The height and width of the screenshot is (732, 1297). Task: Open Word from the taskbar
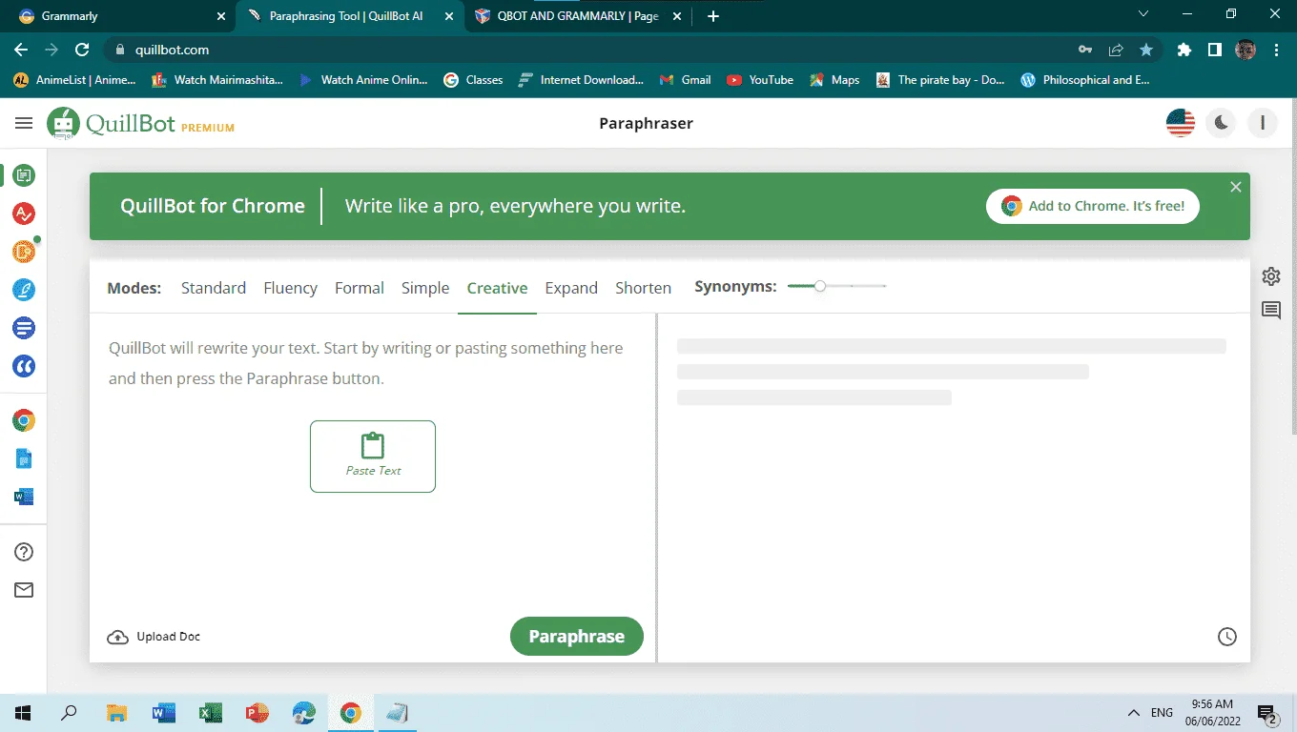[164, 713]
